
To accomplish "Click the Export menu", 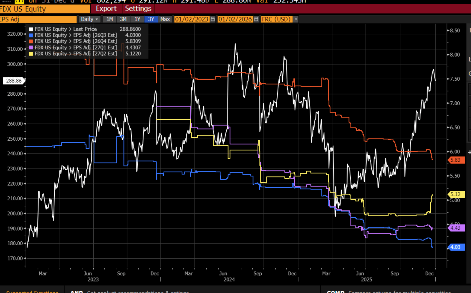I will click(106, 9).
